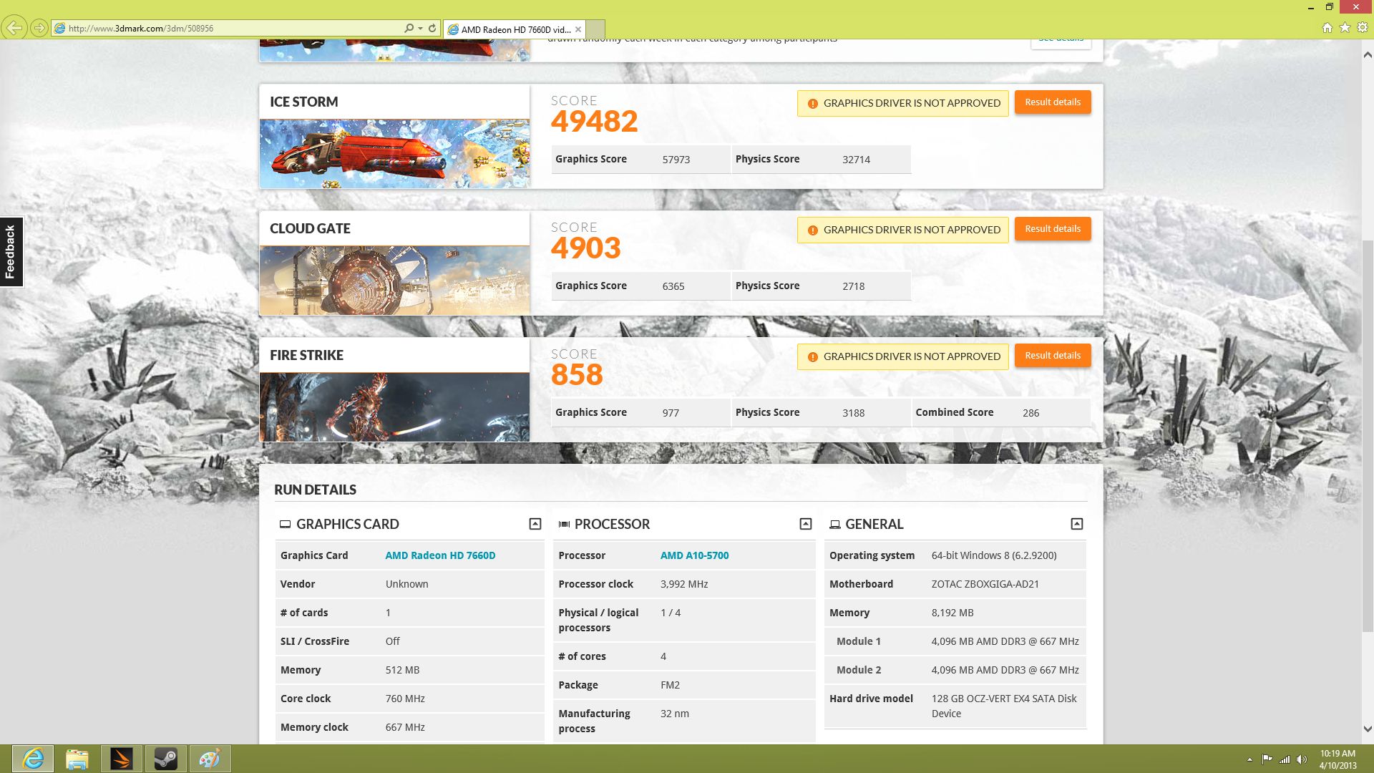Viewport: 1374px width, 773px height.
Task: Click the Fire Strike driver not approved warning
Action: [903, 356]
